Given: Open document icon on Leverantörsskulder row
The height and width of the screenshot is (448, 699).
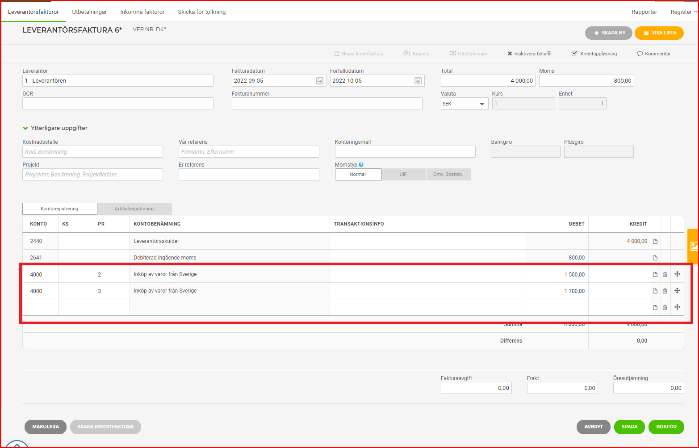Looking at the screenshot, I should coord(655,241).
